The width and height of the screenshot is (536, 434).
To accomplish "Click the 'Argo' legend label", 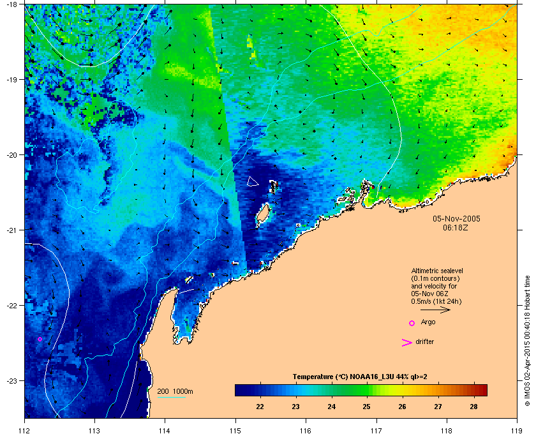I will [x=428, y=322].
